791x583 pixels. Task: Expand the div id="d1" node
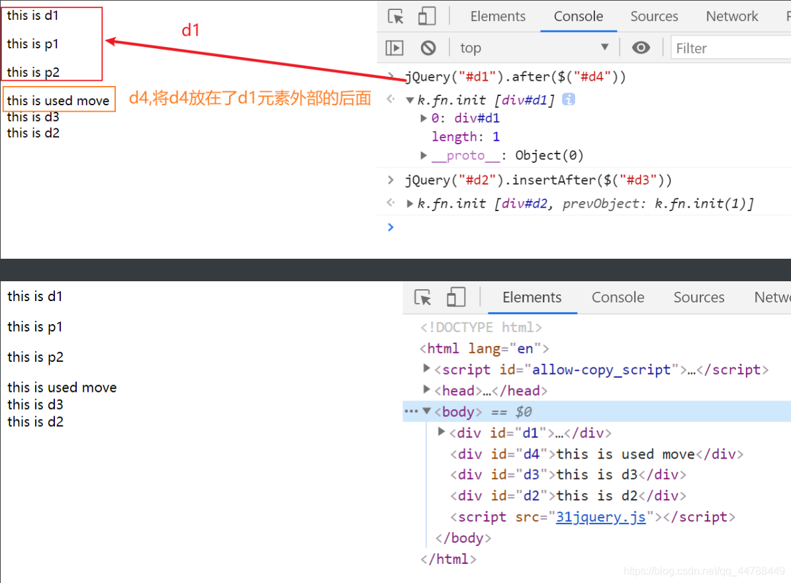tap(442, 431)
